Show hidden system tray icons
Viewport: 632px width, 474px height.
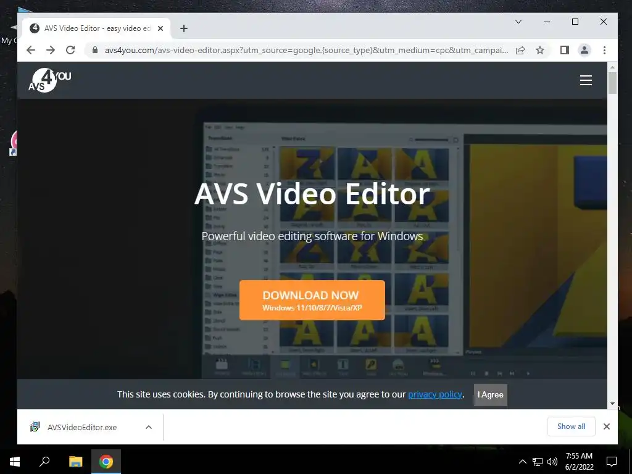pos(522,462)
